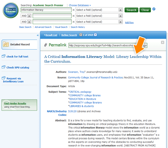Click Document Type value 'Article'
Screen dimensions: 168x148
(71, 86)
